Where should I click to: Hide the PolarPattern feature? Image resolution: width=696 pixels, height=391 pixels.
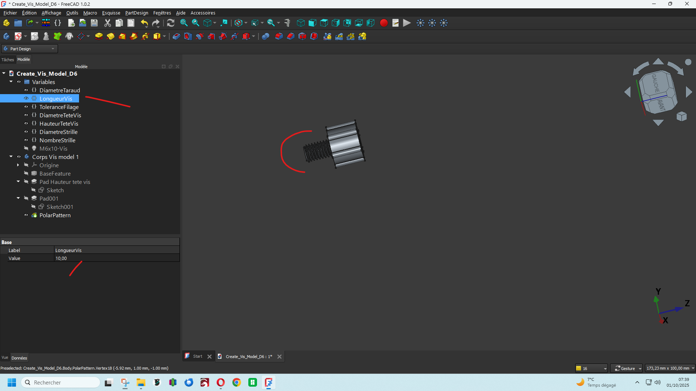tap(26, 215)
